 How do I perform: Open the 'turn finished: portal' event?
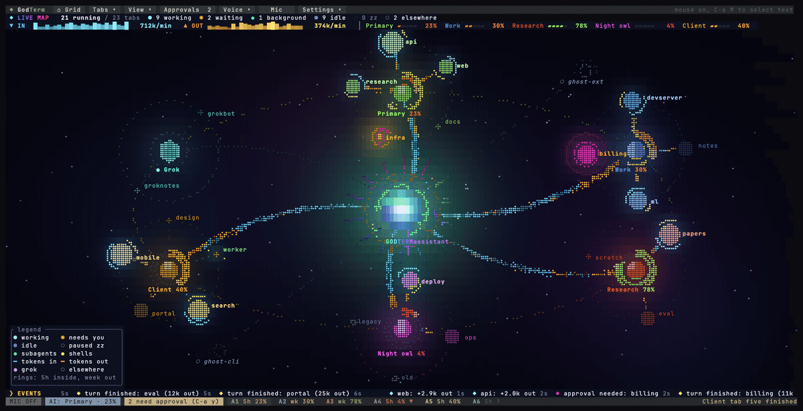[285, 393]
